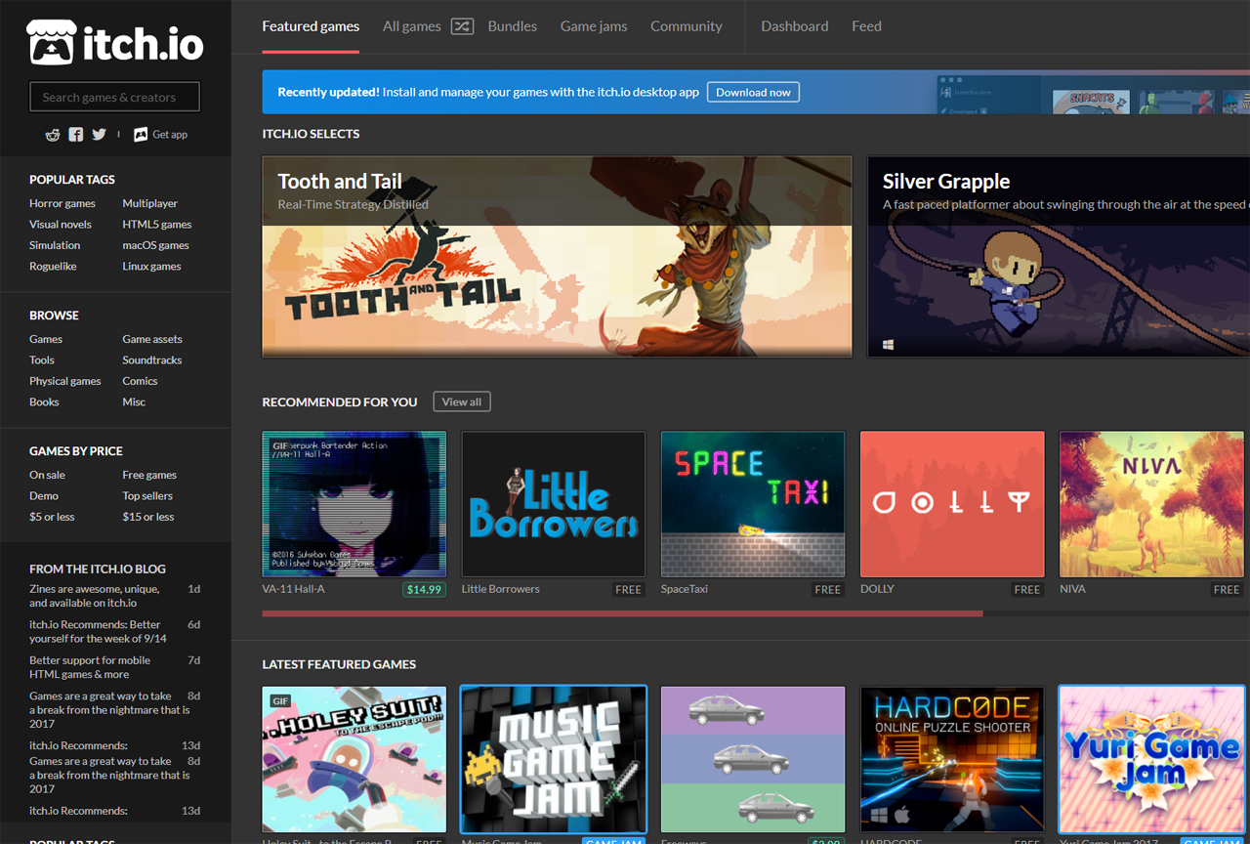Screen dimensions: 1250x844
Task: Open the Twitter social icon
Action: pos(99,135)
